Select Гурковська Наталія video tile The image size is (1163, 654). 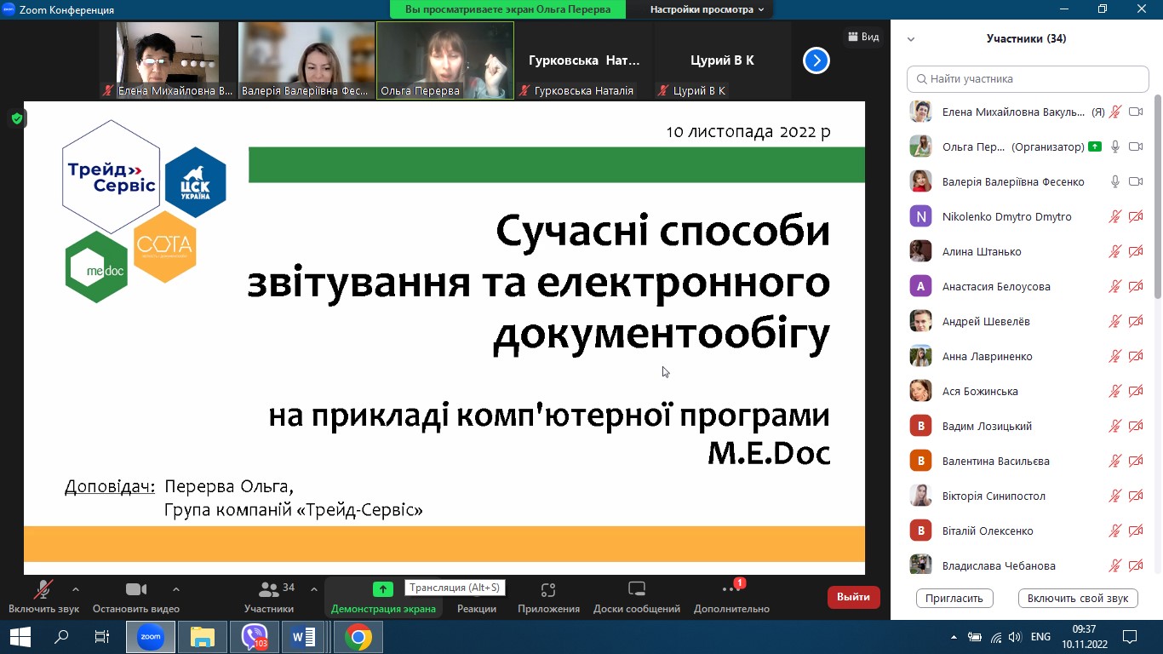click(x=584, y=60)
